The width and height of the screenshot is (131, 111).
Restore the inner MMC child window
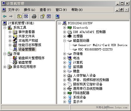coord(122,10)
